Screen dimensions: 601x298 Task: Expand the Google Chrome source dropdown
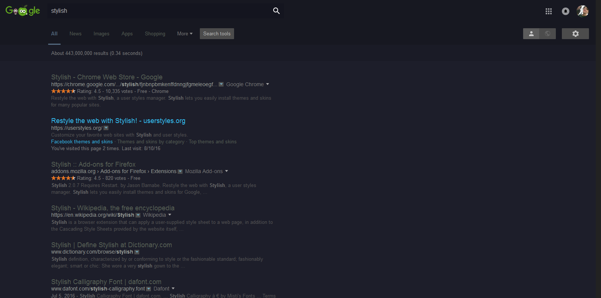click(248, 84)
